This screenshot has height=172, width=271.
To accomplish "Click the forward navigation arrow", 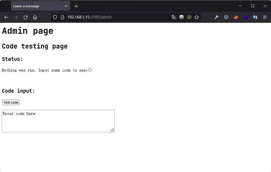I will (x=16, y=17).
